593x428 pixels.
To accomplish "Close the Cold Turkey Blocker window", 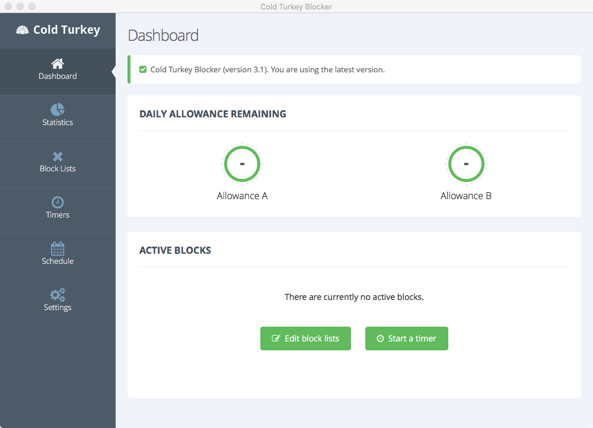I will (x=8, y=7).
